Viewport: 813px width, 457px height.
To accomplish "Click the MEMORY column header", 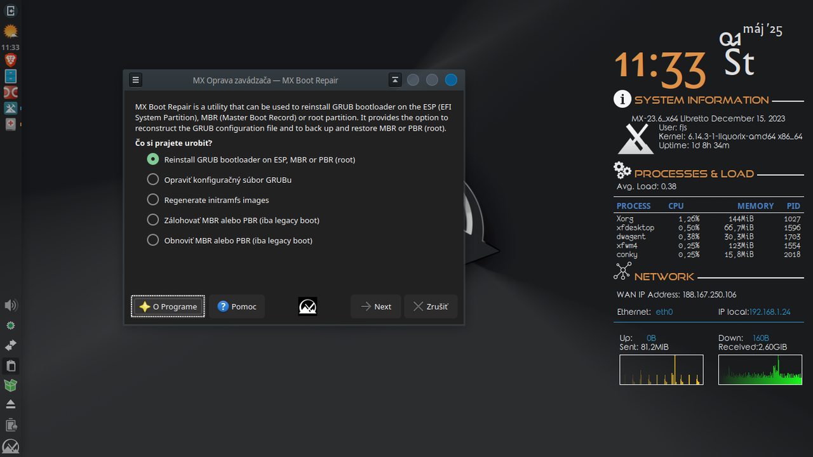I will pos(755,206).
